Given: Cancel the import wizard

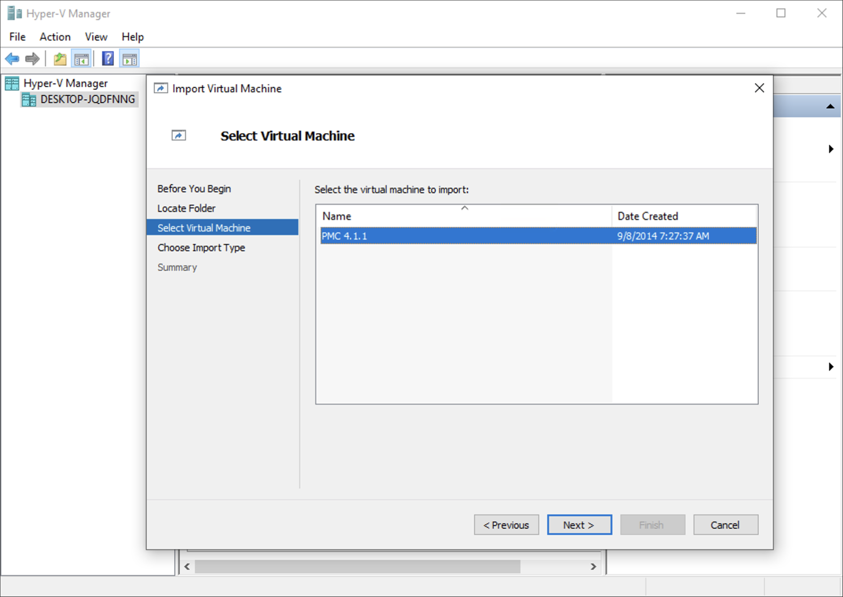Looking at the screenshot, I should pos(725,525).
